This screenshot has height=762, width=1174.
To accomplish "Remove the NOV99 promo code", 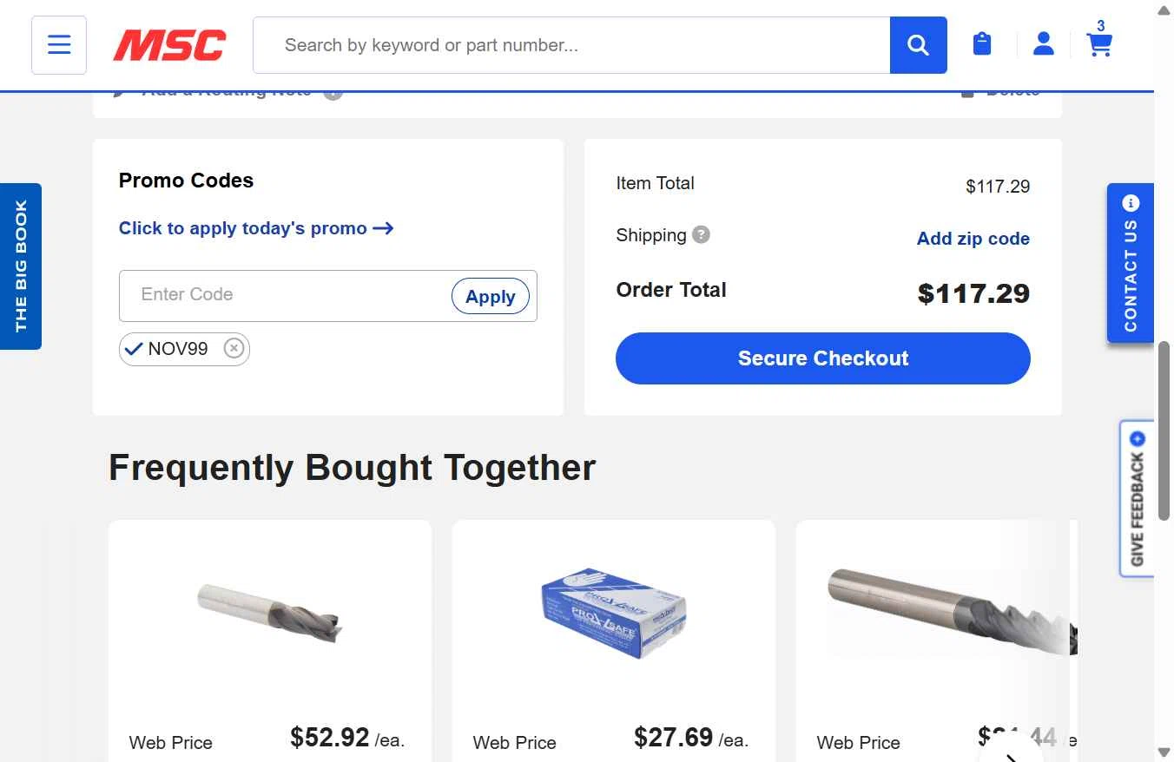I will pos(234,349).
